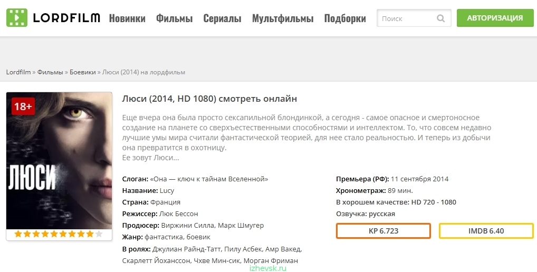Viewport: 537px width, 272px height.
Task: Open the Подборки menu item
Action: [345, 18]
